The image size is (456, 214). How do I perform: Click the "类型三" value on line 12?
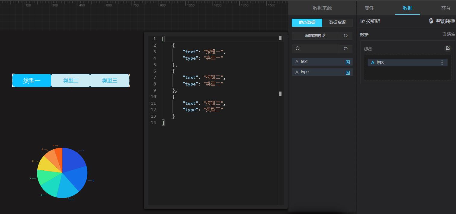click(213, 110)
